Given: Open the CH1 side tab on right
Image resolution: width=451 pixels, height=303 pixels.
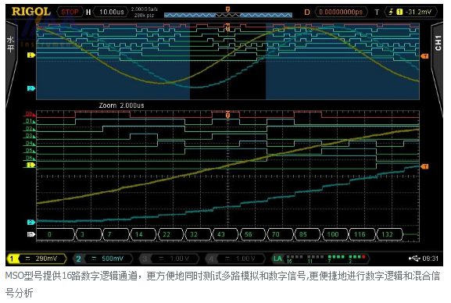Looking at the screenshot, I should coord(438,43).
